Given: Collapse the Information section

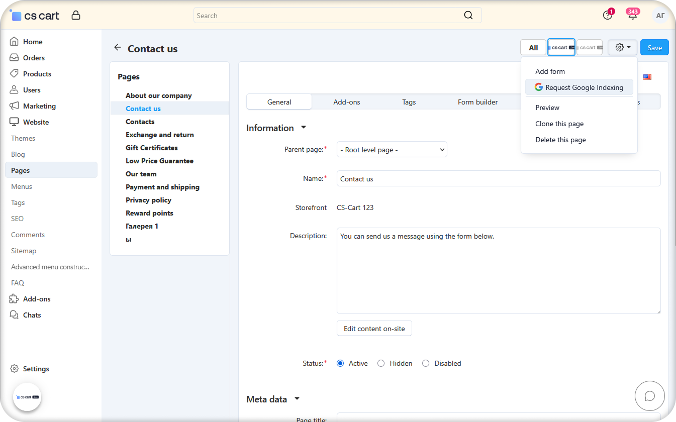Looking at the screenshot, I should tap(303, 128).
